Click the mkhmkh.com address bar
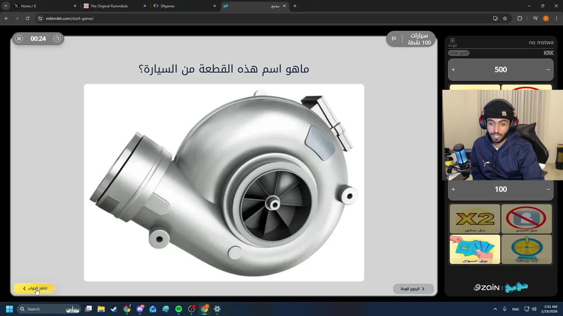Screen dimensions: 563x316 coord(264,18)
